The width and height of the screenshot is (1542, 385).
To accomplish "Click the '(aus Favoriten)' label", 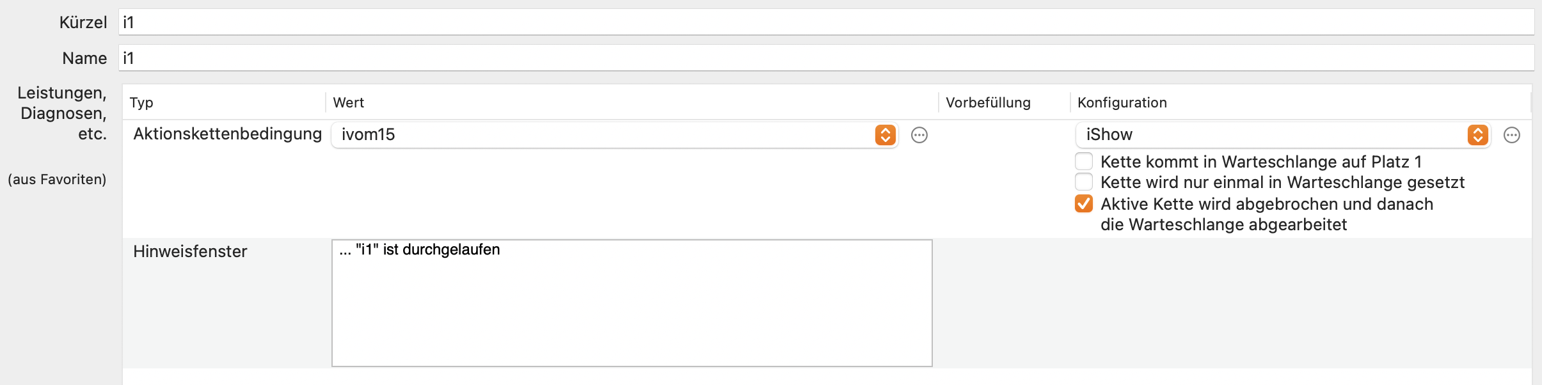I will click(x=57, y=180).
